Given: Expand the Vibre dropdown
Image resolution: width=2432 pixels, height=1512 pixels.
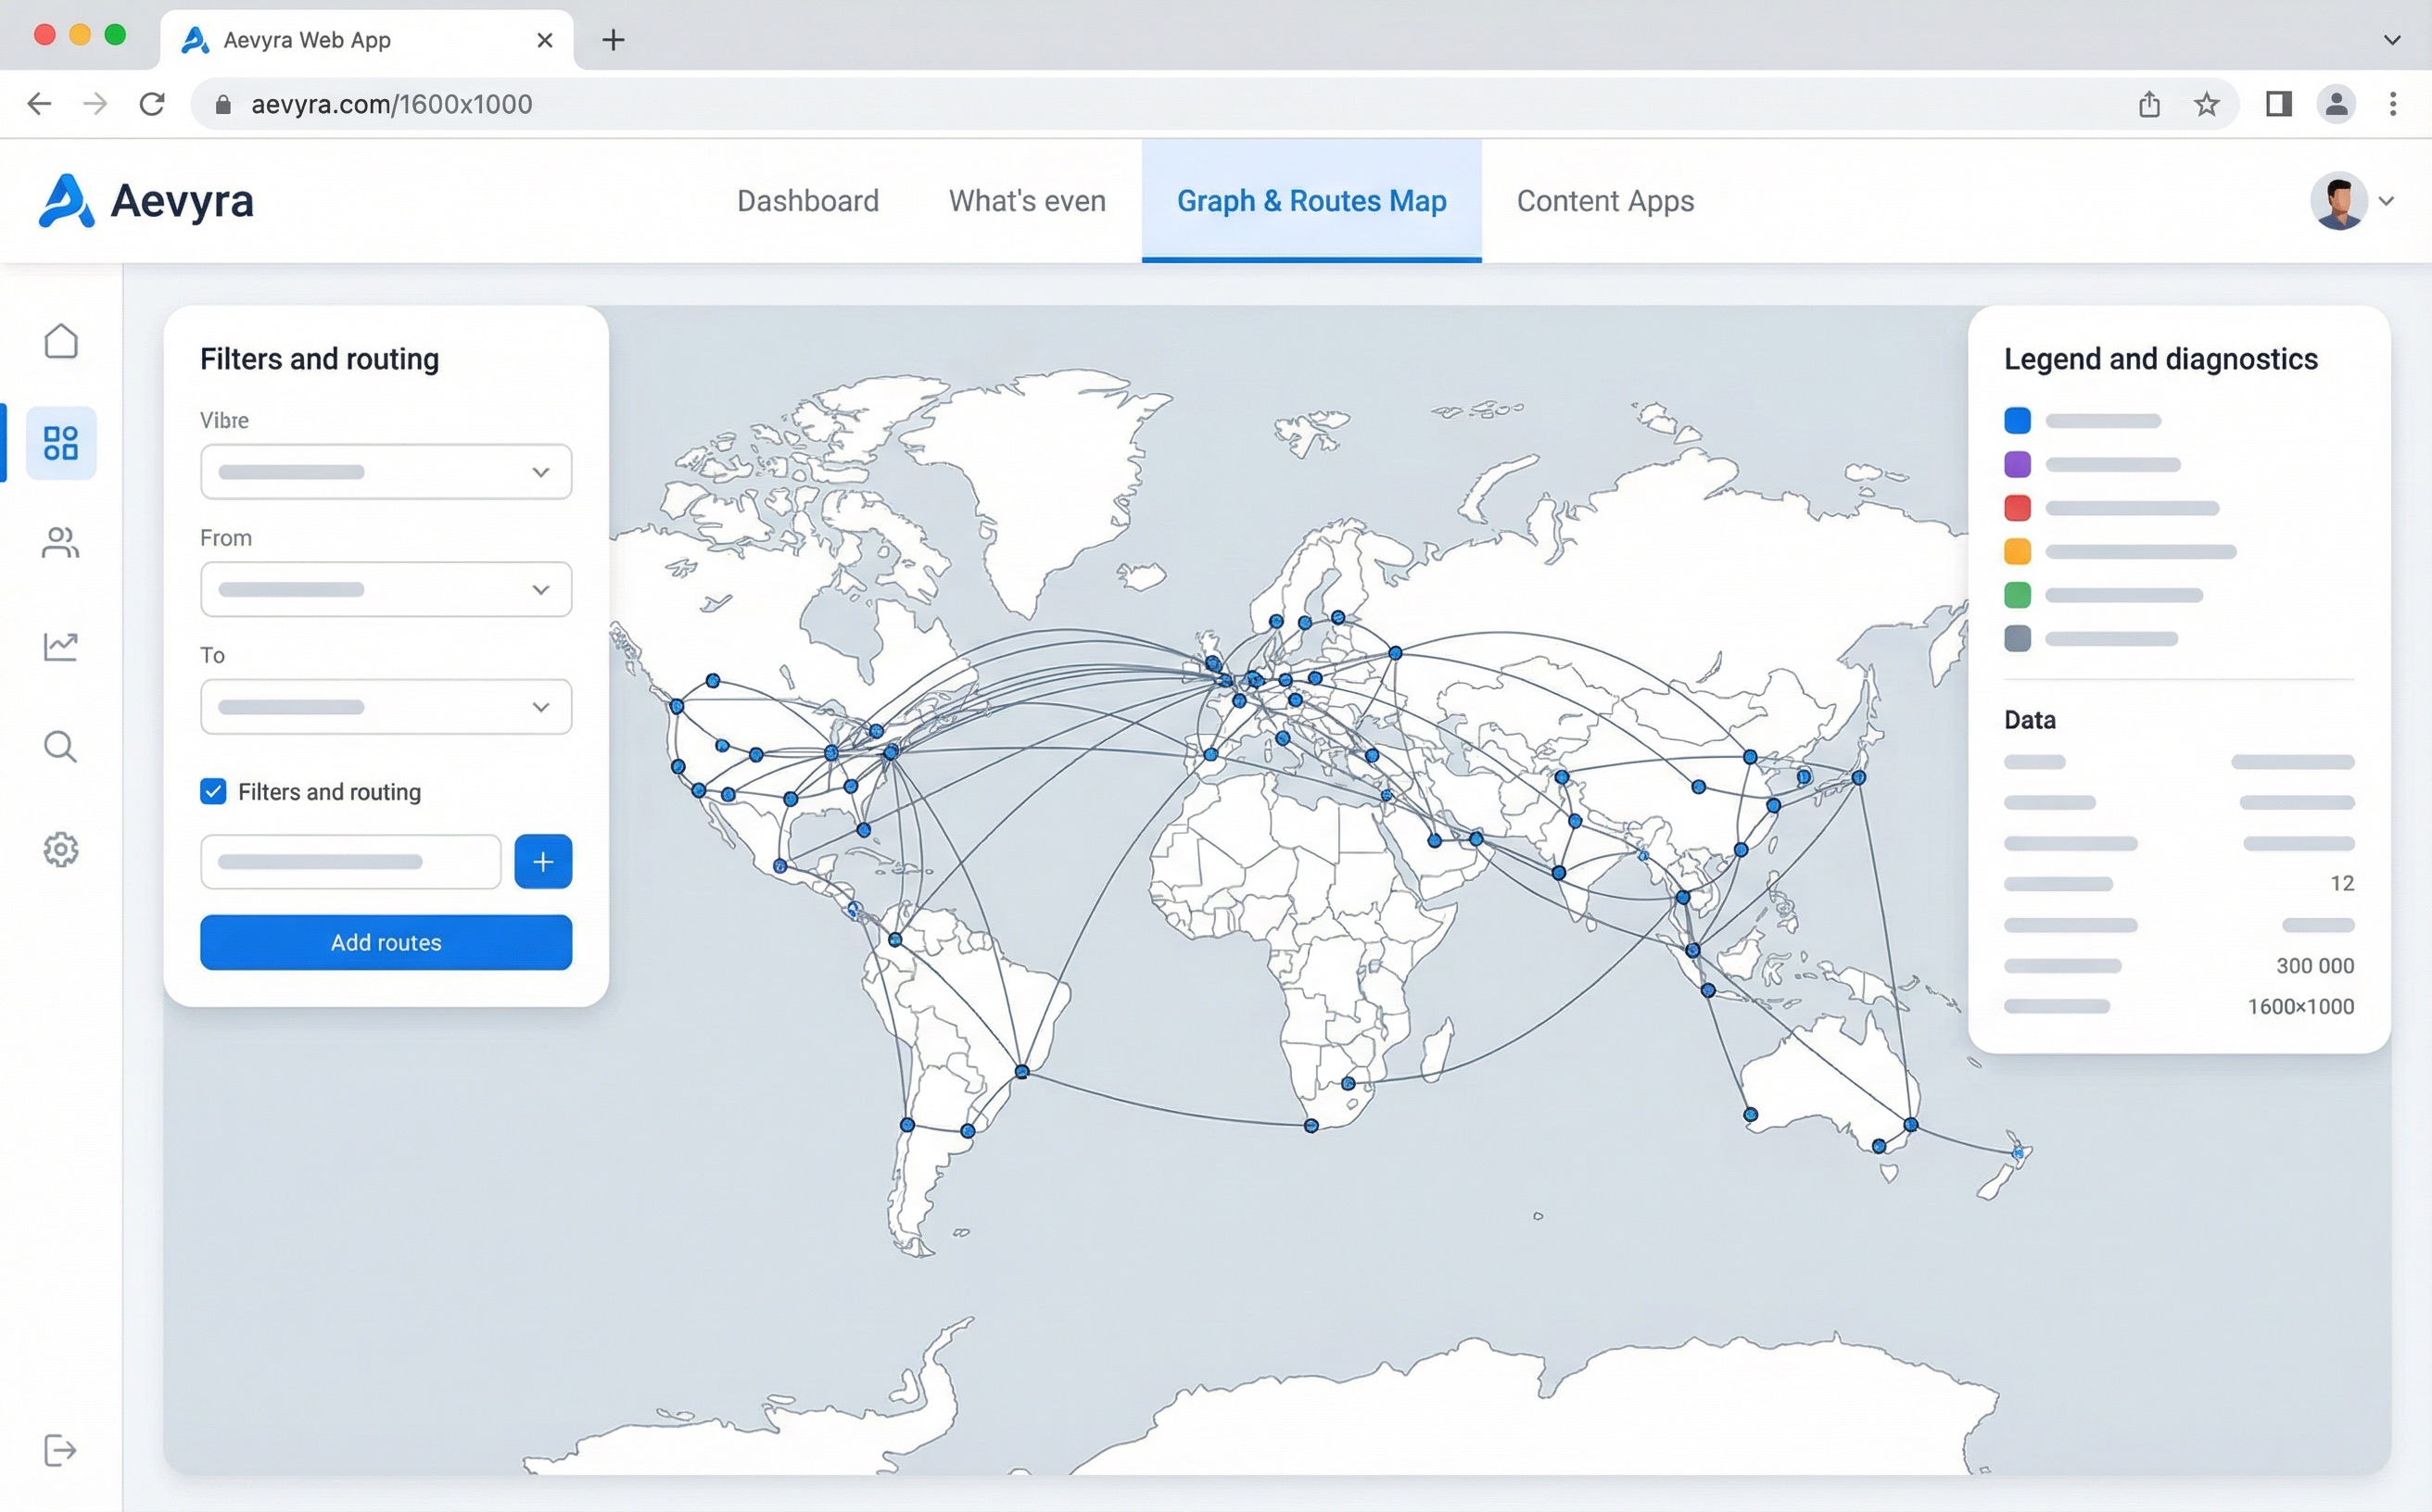Looking at the screenshot, I should coord(386,471).
